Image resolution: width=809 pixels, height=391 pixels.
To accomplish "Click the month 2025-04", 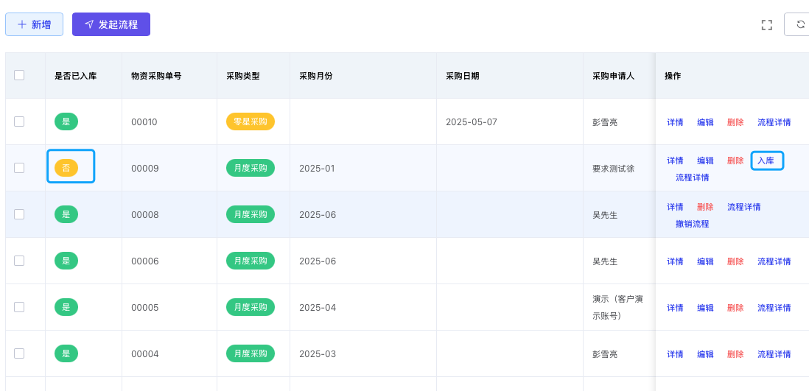I will pyautogui.click(x=318, y=308).
